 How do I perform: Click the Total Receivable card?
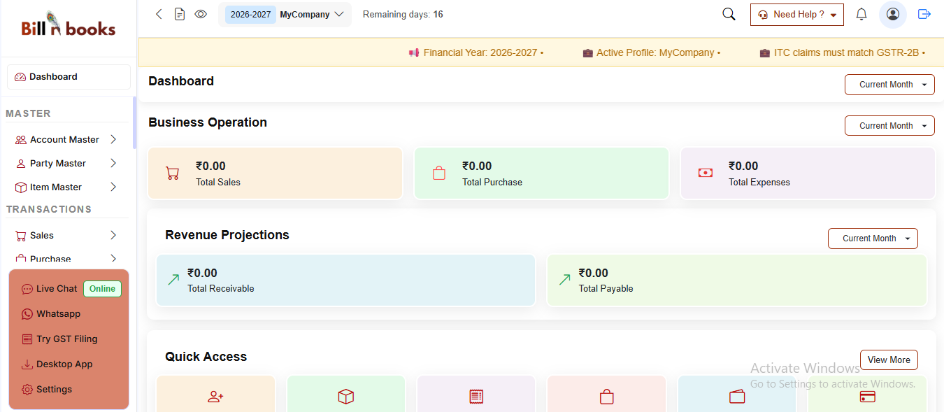coord(345,280)
